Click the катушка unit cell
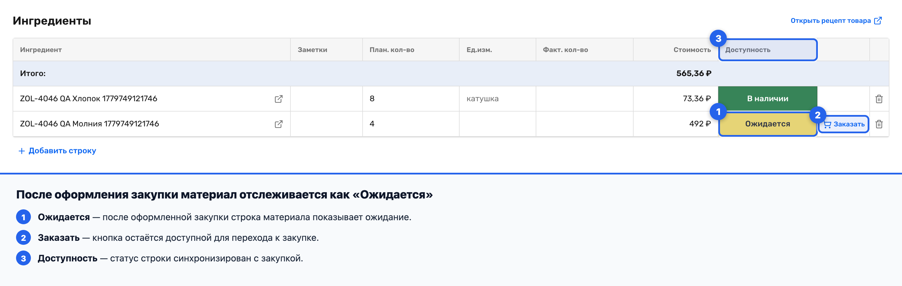Screen dimensions: 902x286 498,99
